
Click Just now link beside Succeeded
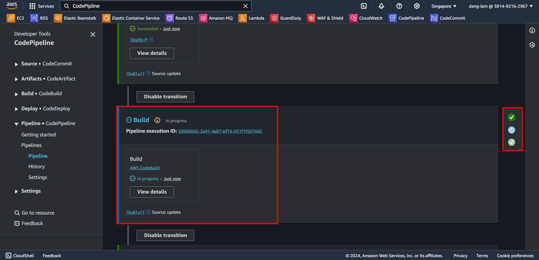pos(172,29)
